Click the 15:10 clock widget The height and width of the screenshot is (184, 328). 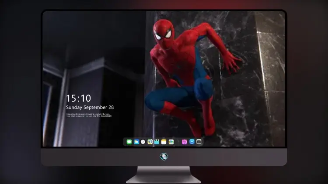(x=78, y=98)
